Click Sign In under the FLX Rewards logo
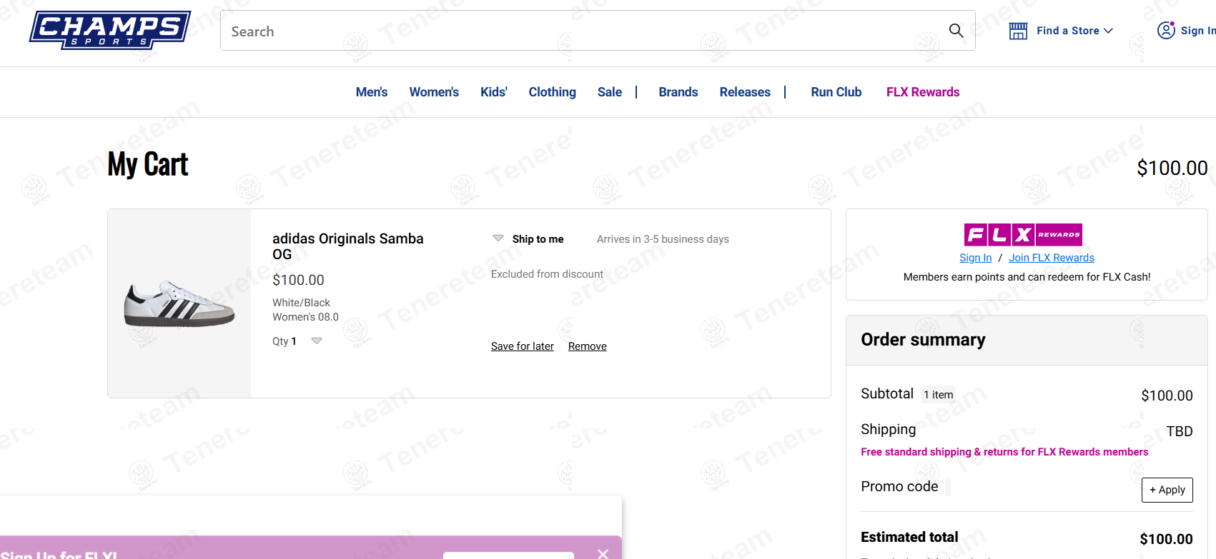Viewport: 1216px width, 559px height. click(975, 258)
